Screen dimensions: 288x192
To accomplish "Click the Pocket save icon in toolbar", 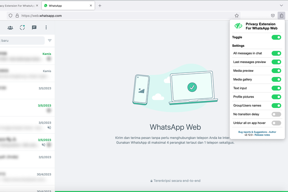I will (273, 16).
